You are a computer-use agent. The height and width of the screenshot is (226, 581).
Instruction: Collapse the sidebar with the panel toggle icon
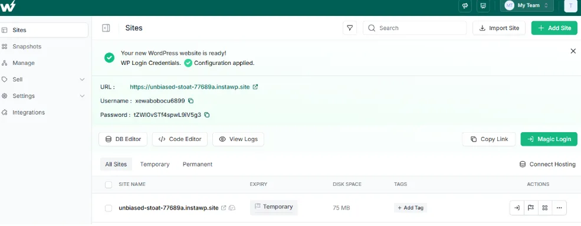(x=106, y=28)
